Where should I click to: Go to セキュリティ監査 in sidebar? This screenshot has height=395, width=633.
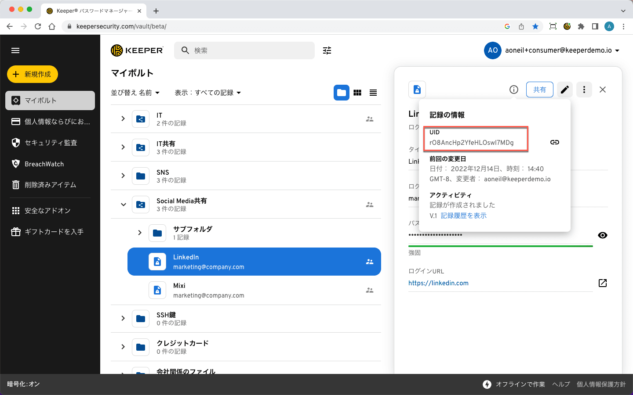click(x=51, y=143)
